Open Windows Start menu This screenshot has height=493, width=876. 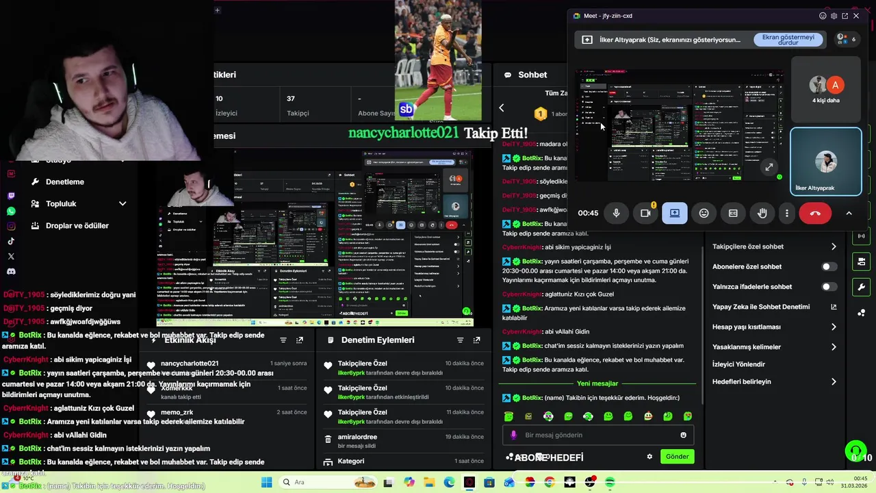click(266, 482)
